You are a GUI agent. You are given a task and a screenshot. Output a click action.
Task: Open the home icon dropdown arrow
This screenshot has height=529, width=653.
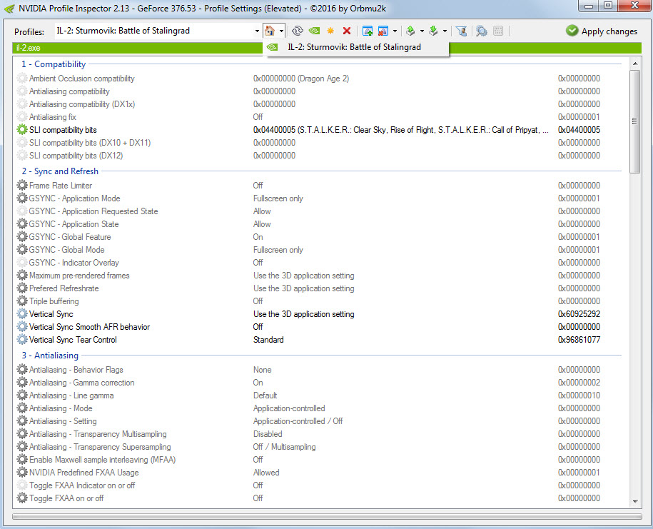point(281,31)
